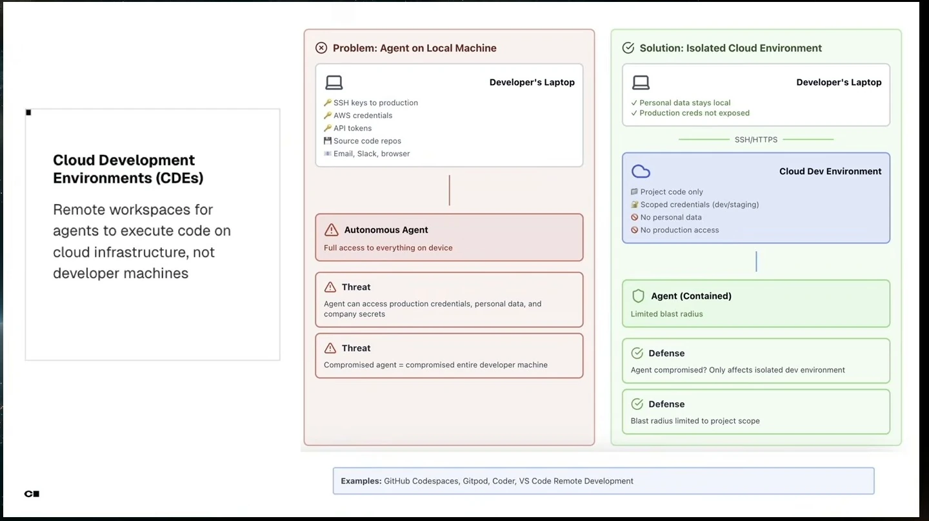Click 'Personal data stays local' line
The image size is (929, 521).
[x=685, y=103]
